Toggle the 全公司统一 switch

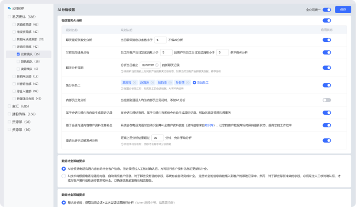tap(327, 10)
